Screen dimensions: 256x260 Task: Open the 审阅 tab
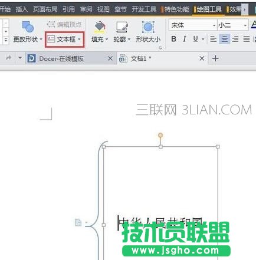coord(86,9)
